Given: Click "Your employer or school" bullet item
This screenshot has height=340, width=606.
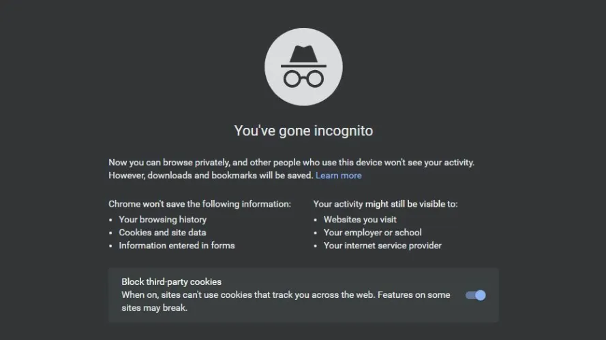Looking at the screenshot, I should (x=372, y=233).
